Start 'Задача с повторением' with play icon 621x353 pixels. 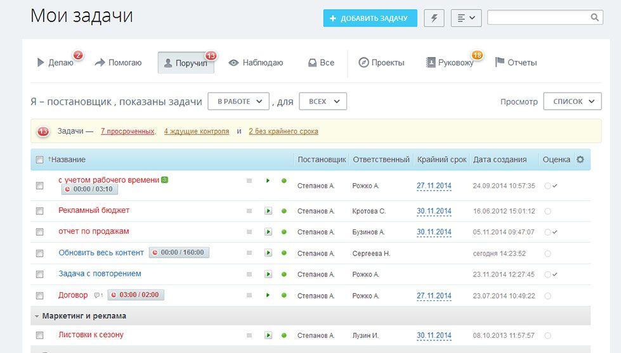268,274
